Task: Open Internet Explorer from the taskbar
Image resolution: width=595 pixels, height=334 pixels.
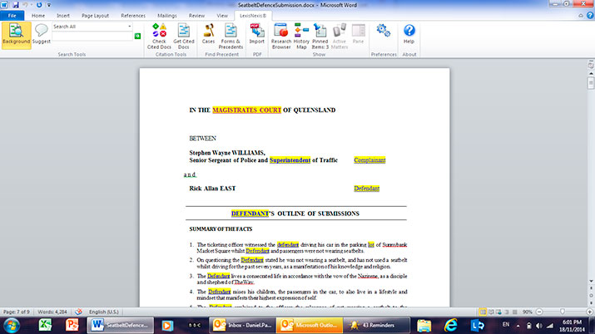Action: pos(450,325)
